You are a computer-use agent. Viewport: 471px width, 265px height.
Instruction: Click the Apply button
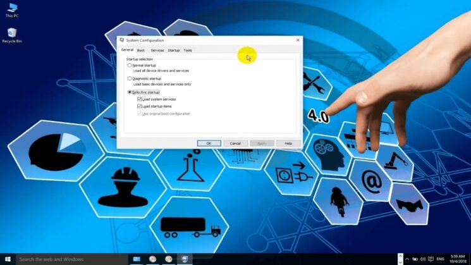(x=262, y=144)
